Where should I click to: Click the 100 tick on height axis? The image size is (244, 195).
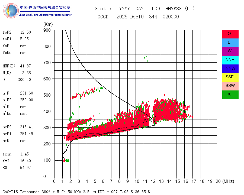click(x=47, y=160)
